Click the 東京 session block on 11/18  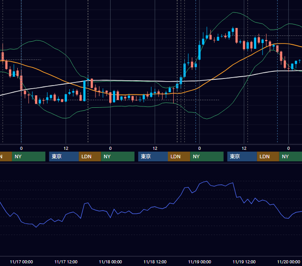pos(153,156)
